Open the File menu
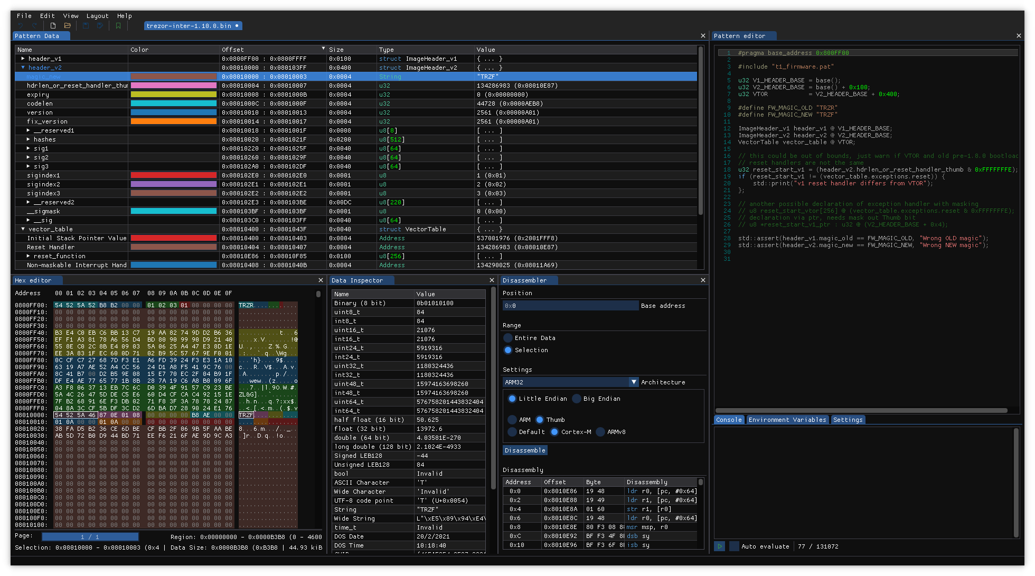This screenshot has height=576, width=1035. coord(24,16)
